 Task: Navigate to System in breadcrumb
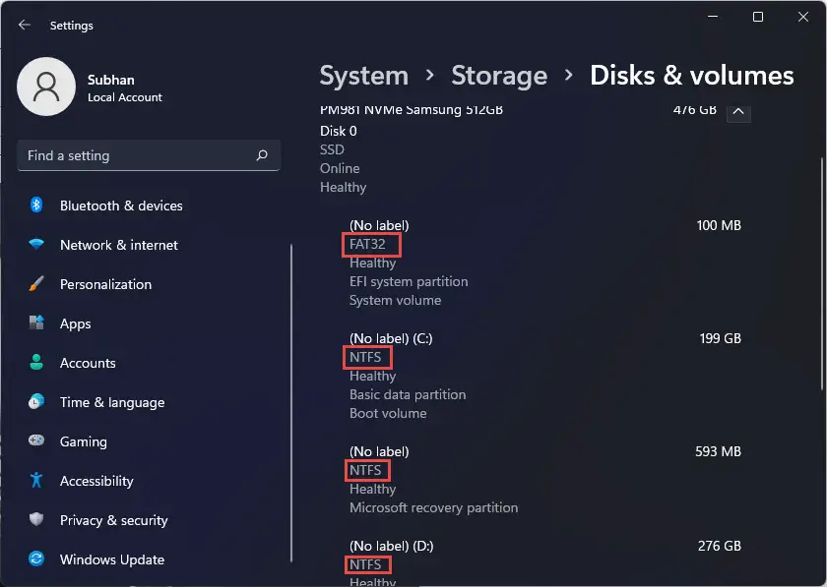(x=364, y=76)
